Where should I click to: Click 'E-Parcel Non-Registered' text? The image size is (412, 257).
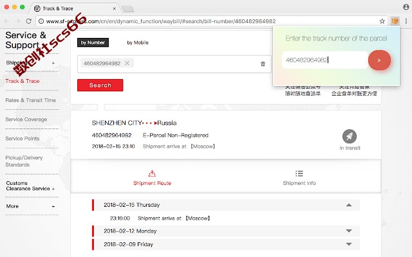[176, 136]
